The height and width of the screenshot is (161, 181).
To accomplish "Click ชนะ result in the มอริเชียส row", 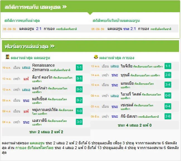I will [x=26, y=100].
